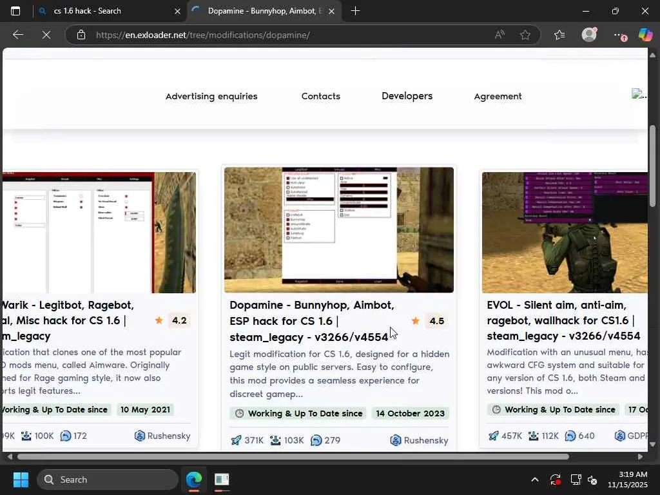660x495 pixels.
Task: Click the clock icon on Dopamine card
Action: 239,413
